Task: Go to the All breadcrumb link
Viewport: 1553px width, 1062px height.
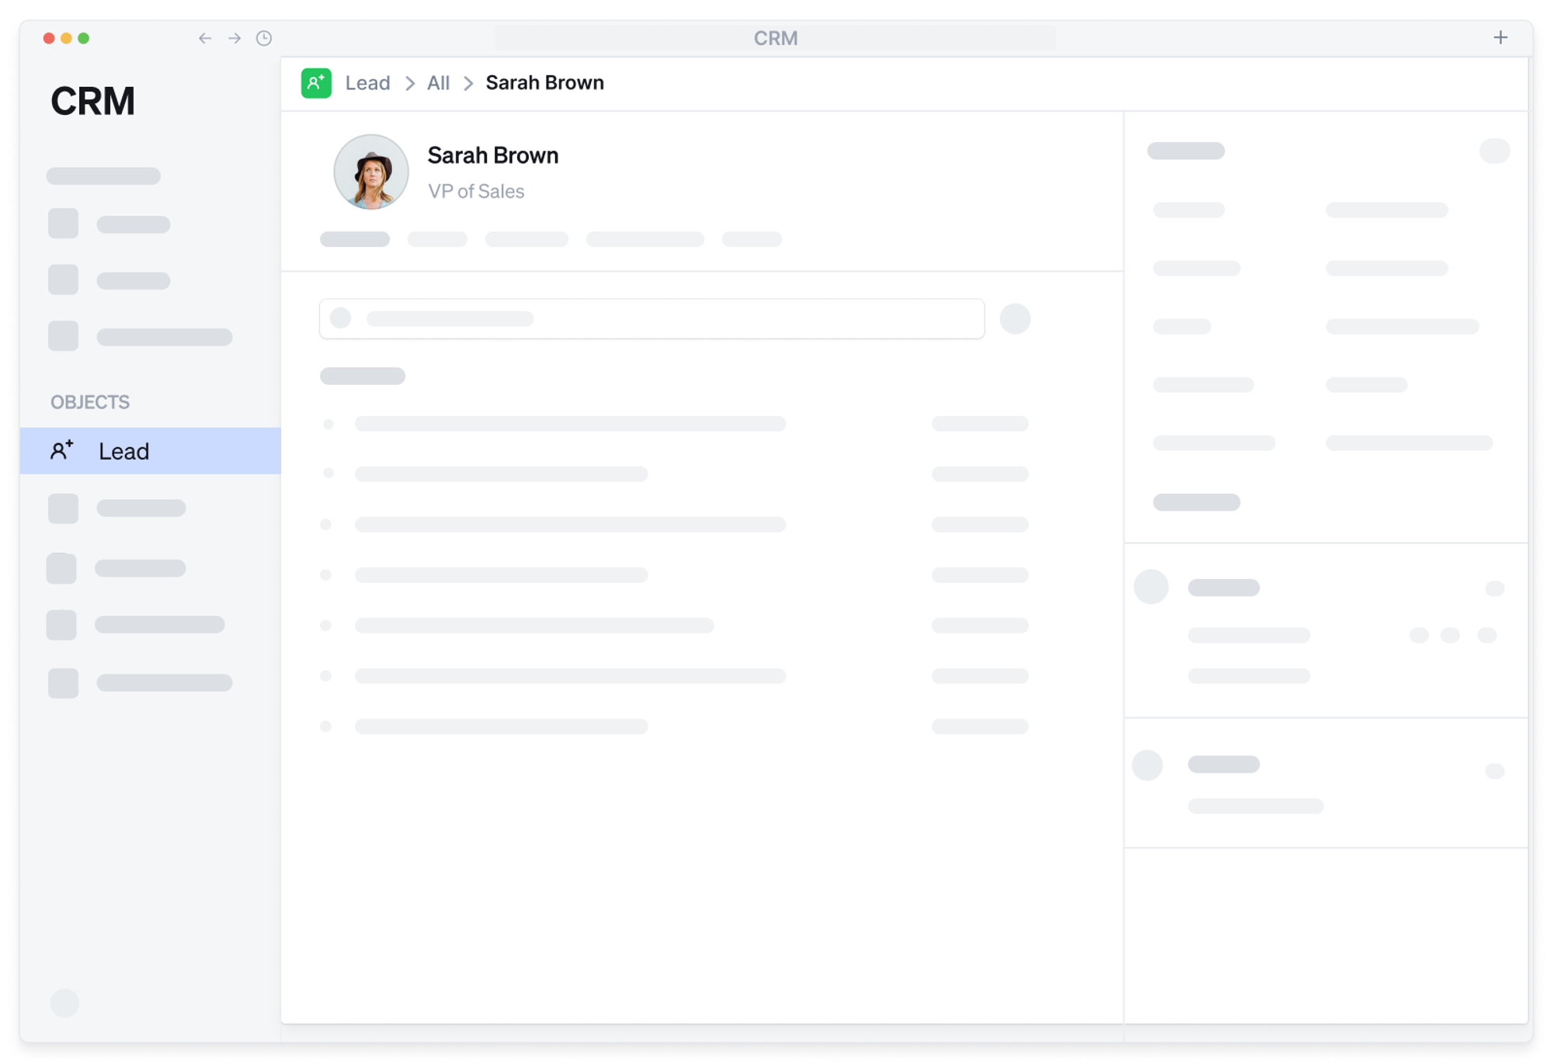Action: coord(438,83)
